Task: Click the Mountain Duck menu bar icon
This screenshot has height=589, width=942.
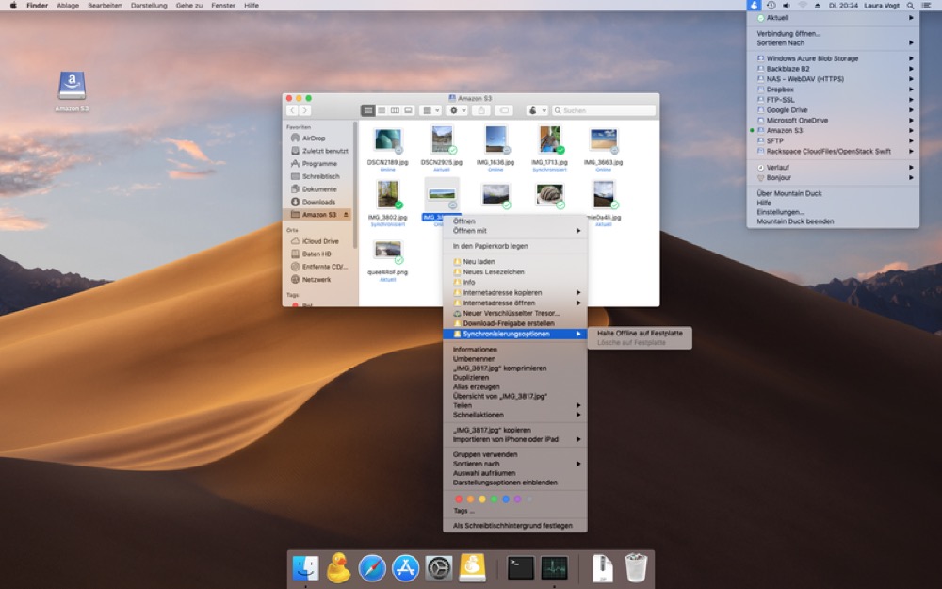Action: (754, 6)
